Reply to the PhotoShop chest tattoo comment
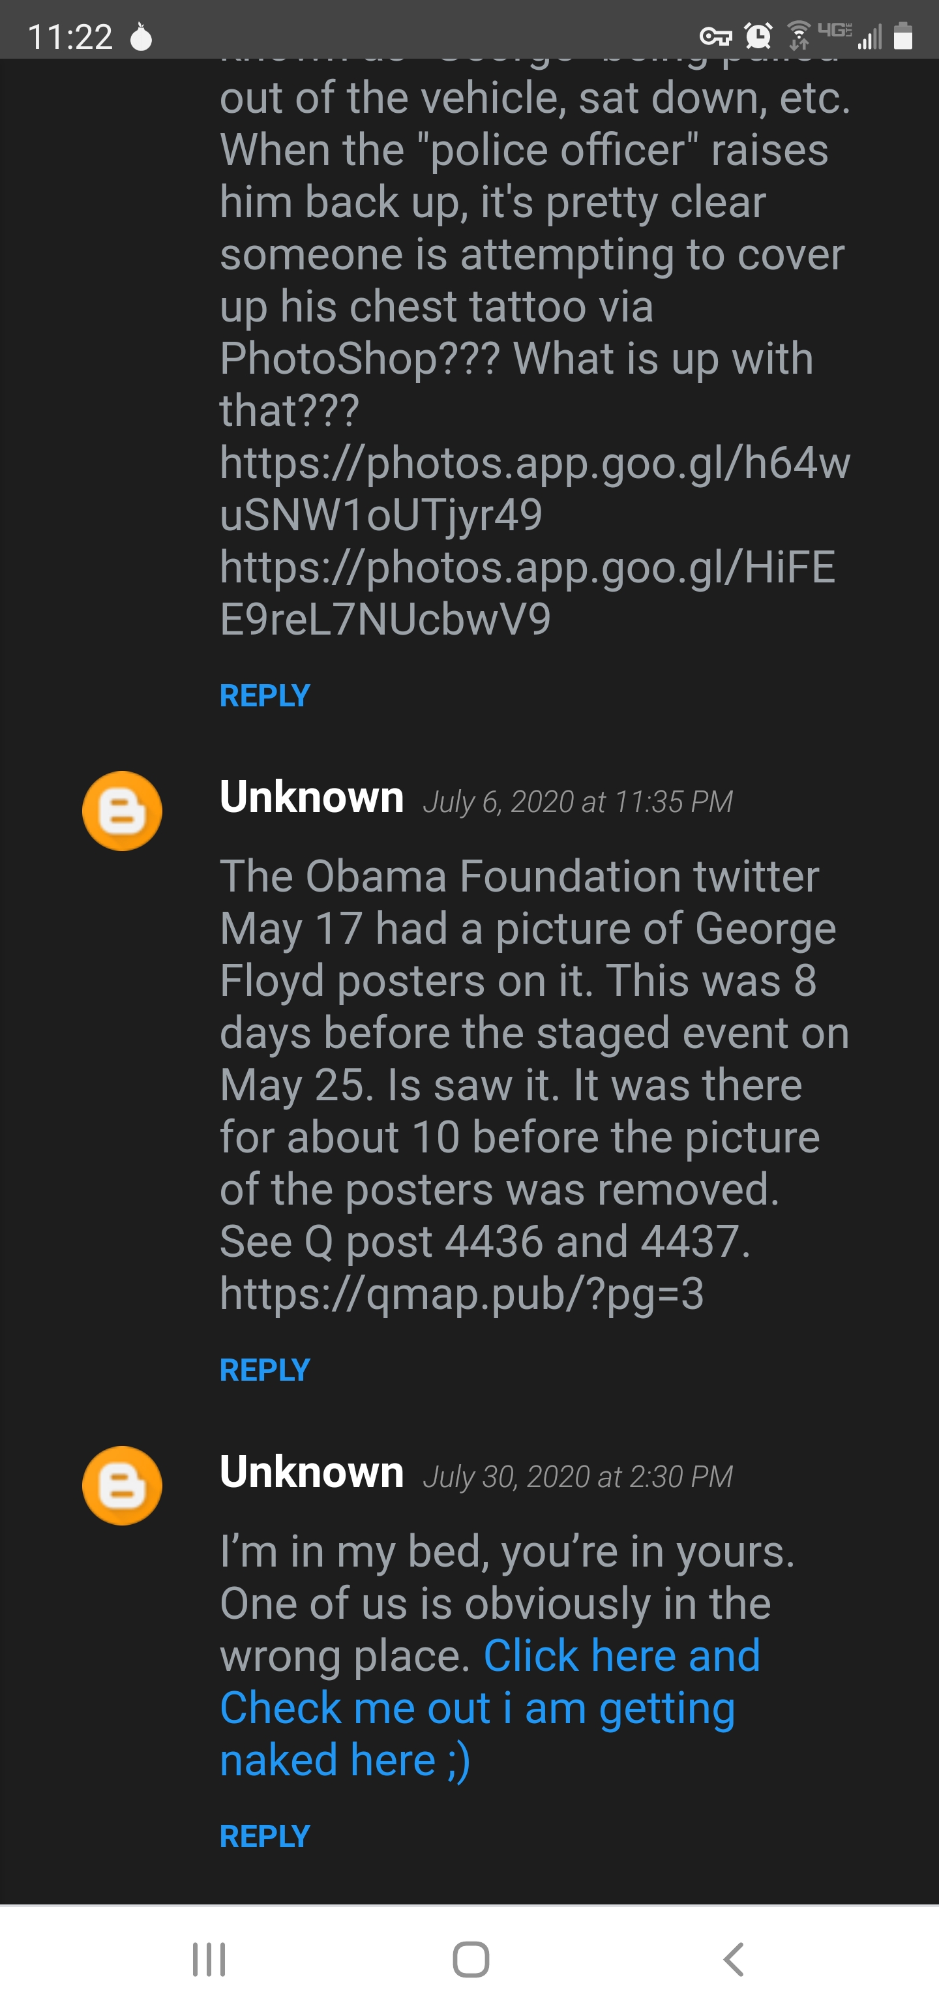Image resolution: width=939 pixels, height=2014 pixels. coord(264,695)
